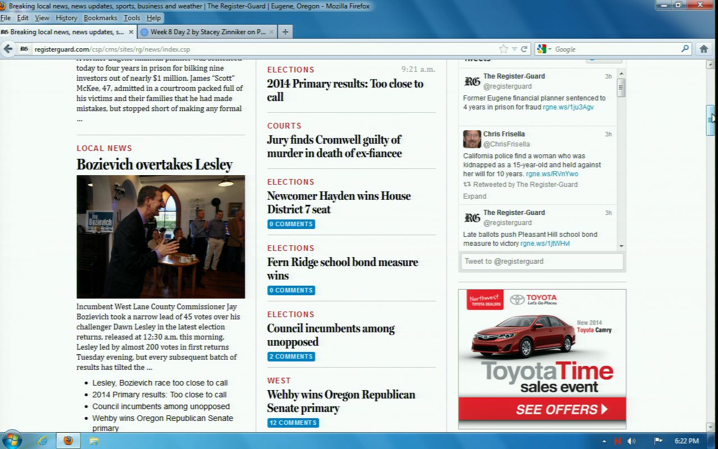718x449 pixels.
Task: Open Windows Explorer folder icon on the taskbar
Action: point(94,441)
